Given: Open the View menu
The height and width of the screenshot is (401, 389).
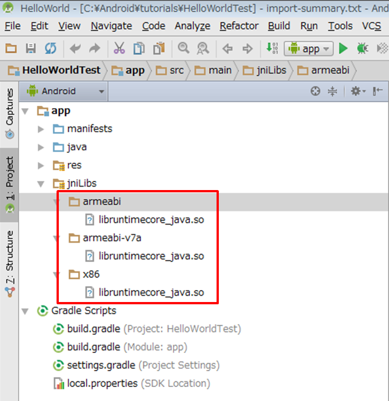Looking at the screenshot, I should pyautogui.click(x=70, y=26).
